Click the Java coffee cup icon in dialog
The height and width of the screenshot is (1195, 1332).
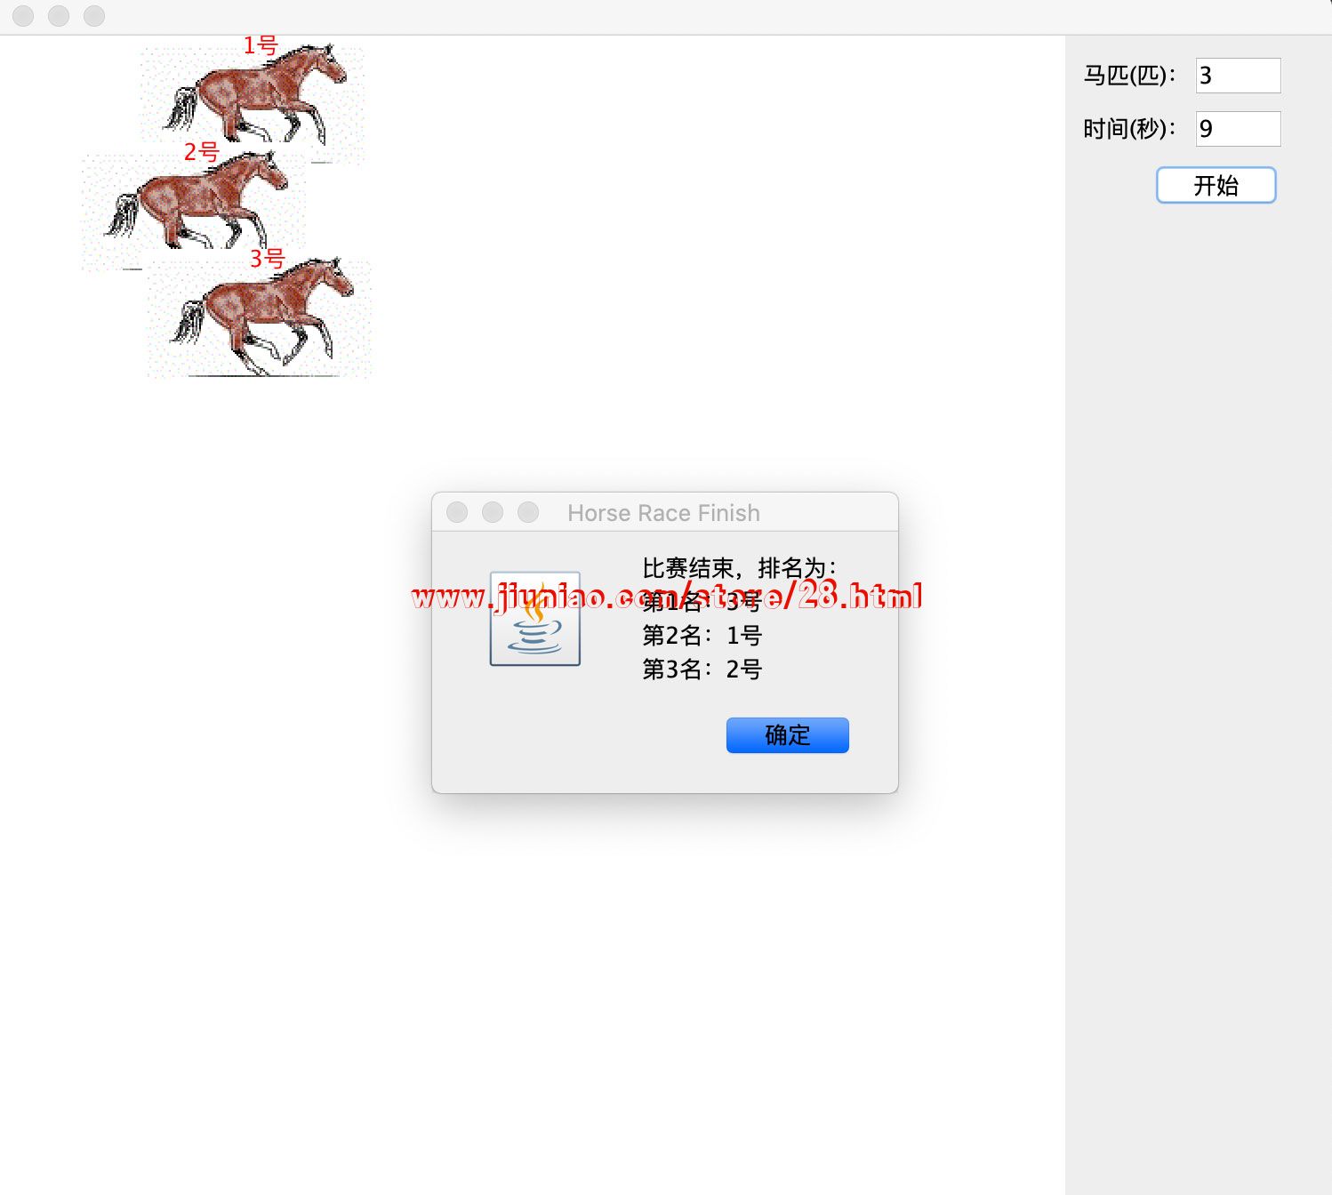tap(535, 619)
